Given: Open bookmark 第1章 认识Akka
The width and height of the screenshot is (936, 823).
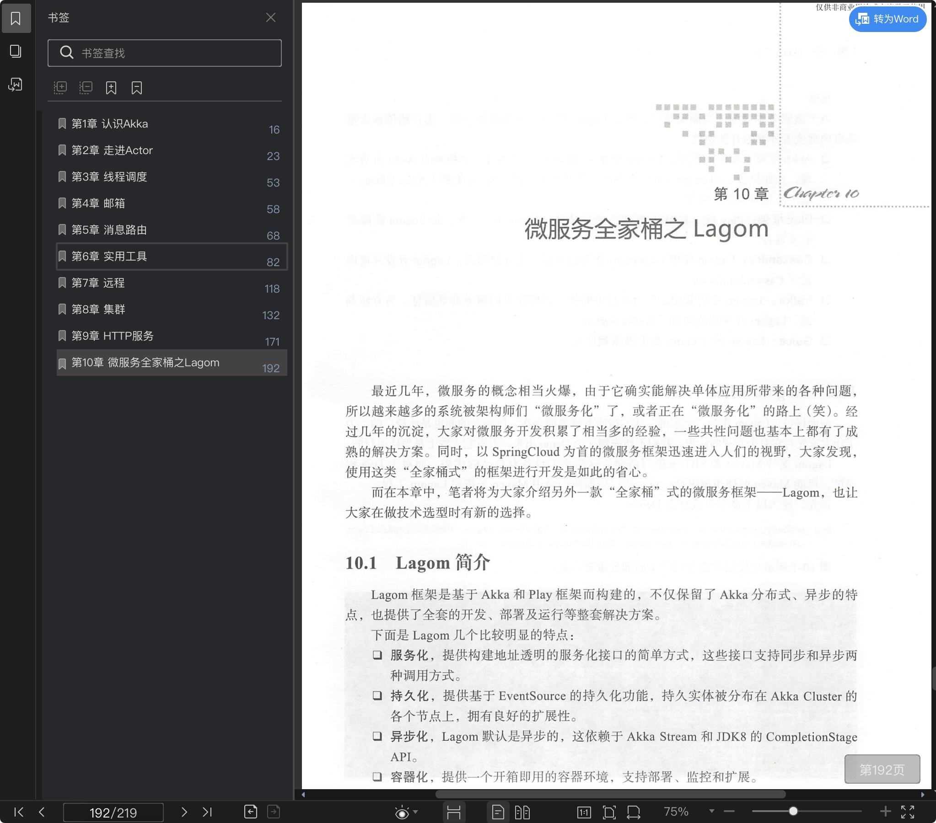Looking at the screenshot, I should [172, 124].
